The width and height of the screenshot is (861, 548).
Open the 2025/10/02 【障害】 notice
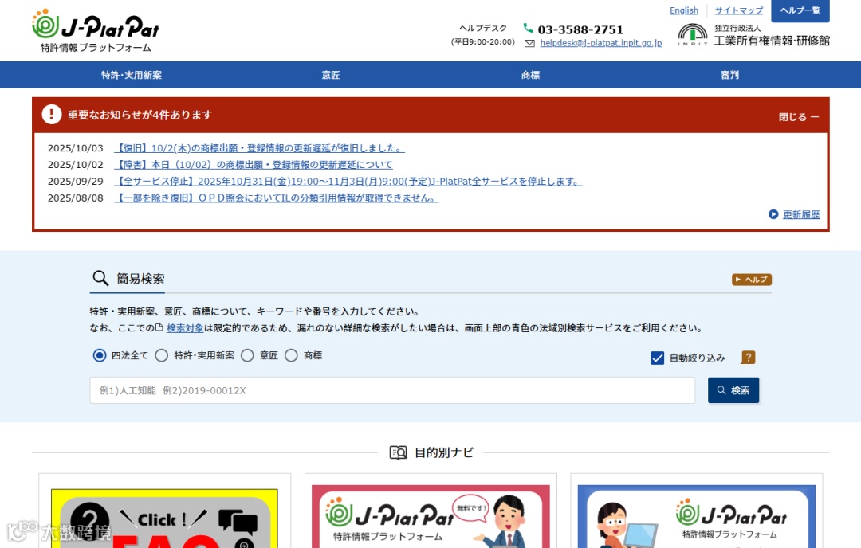254,165
